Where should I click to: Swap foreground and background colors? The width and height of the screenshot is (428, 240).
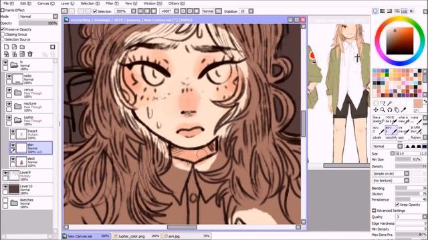(425, 101)
